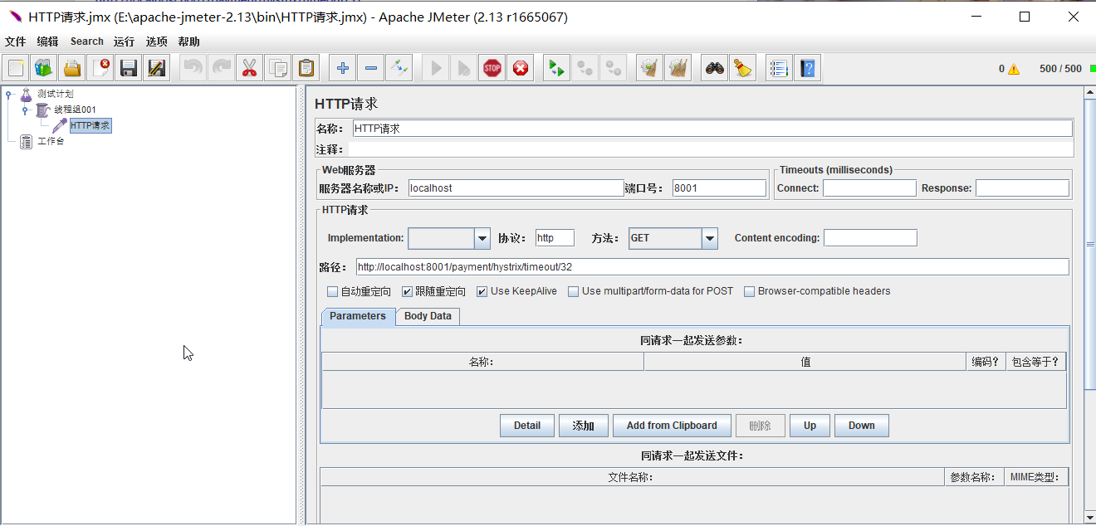
Task: Click the Connect timeout field
Action: coord(869,188)
